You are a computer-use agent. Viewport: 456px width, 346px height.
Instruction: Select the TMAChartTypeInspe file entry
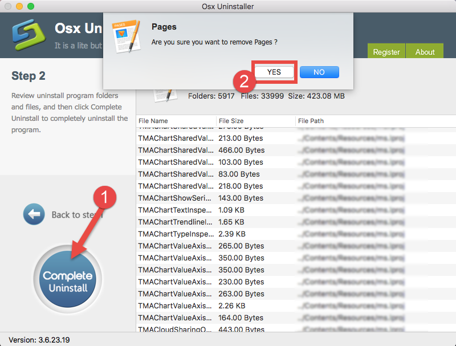click(177, 234)
